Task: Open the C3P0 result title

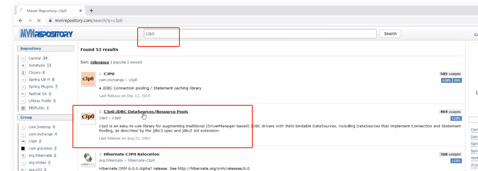Action: click(109, 74)
